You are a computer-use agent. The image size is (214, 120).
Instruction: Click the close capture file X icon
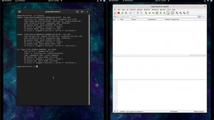click(138, 13)
